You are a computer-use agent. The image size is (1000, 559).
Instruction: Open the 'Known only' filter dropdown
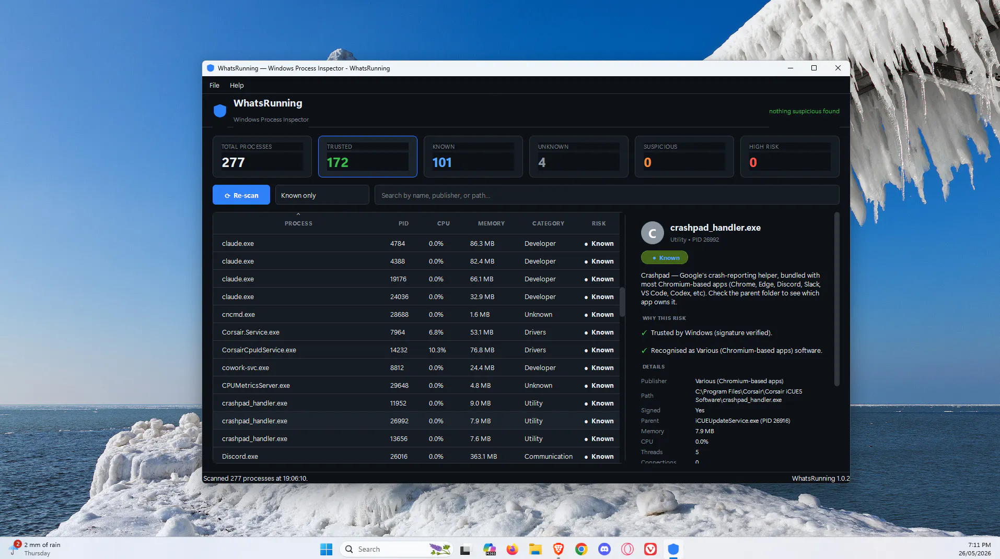322,195
